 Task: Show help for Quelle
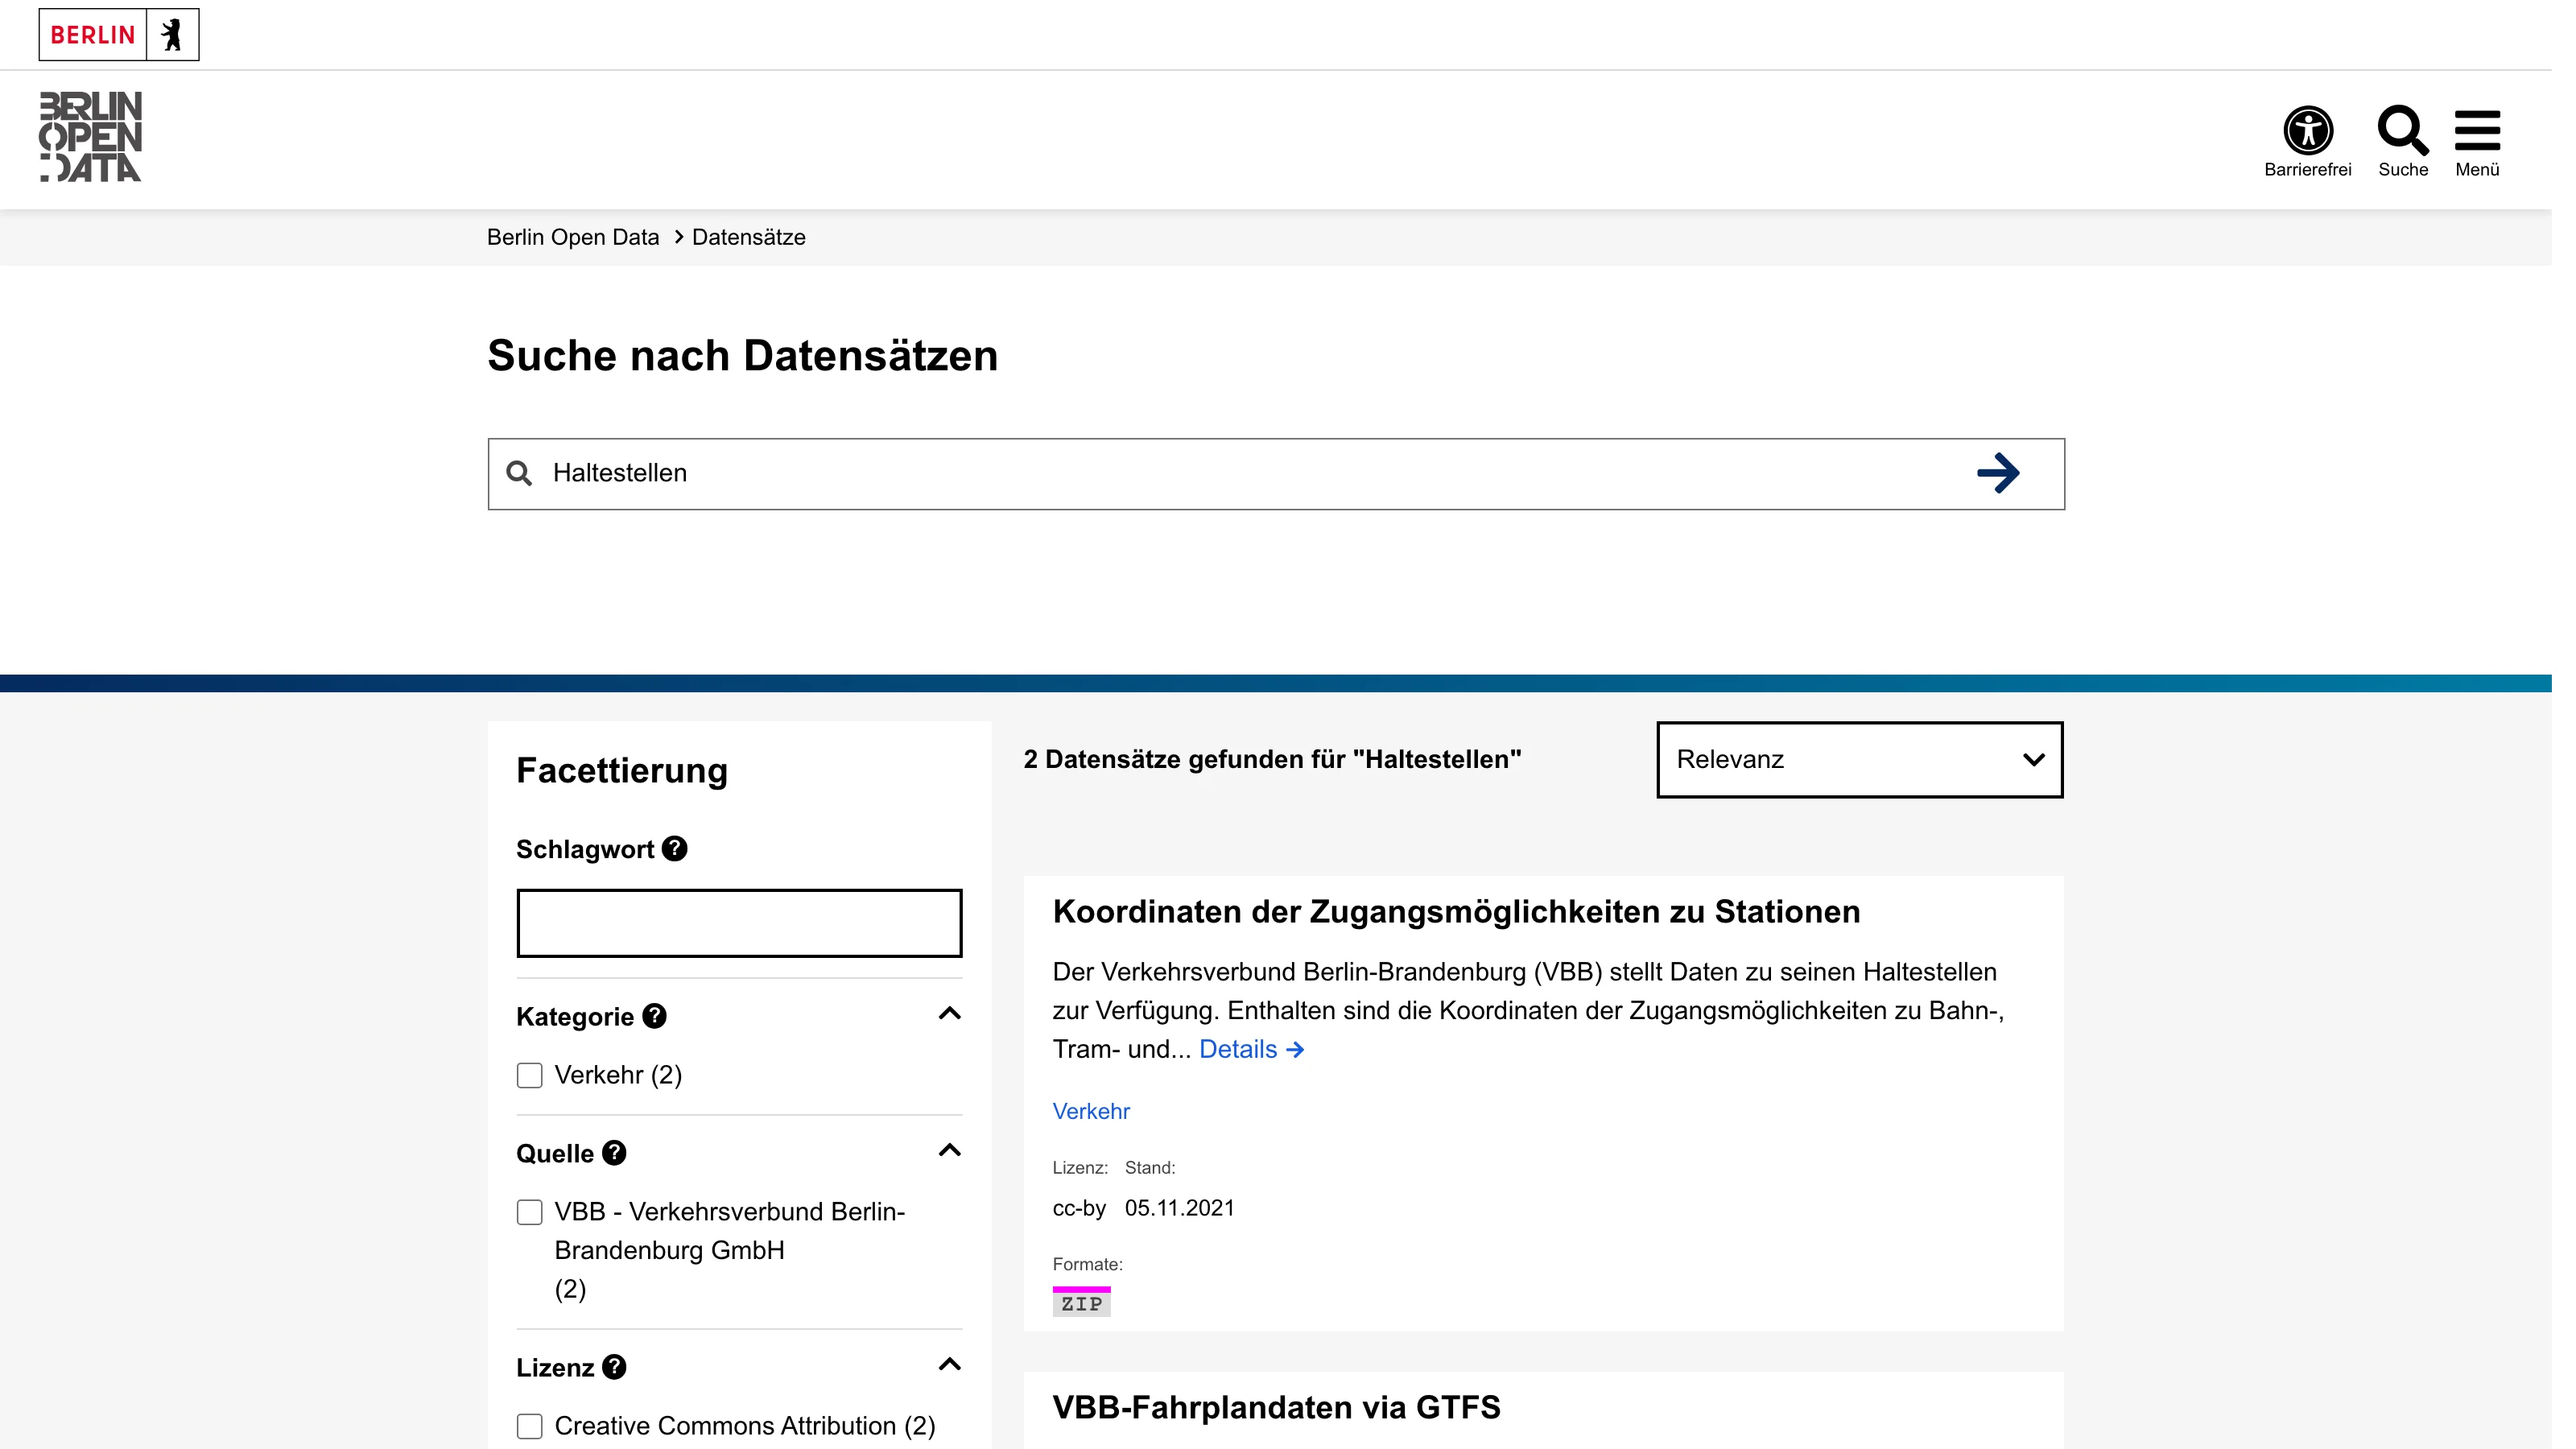[614, 1153]
